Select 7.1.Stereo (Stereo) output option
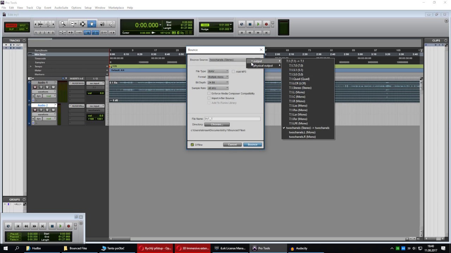The height and width of the screenshot is (253, 451). click(300, 88)
